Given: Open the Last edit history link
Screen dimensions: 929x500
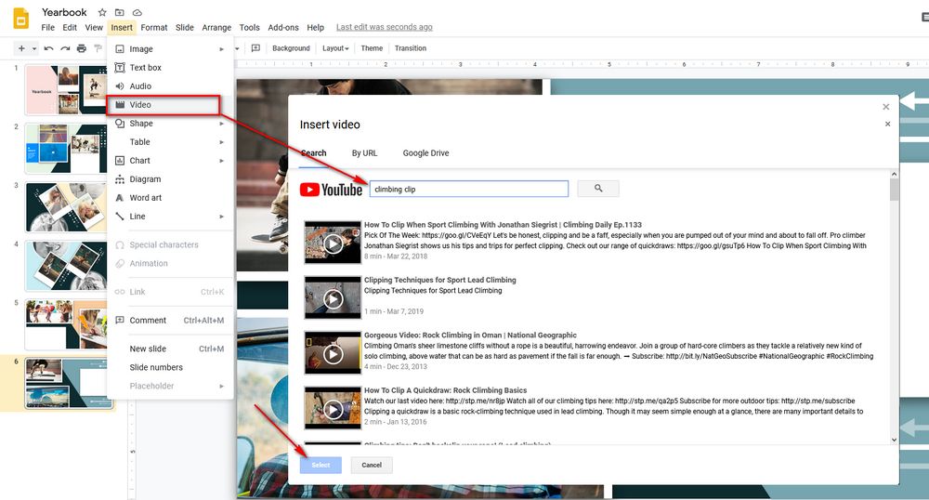Looking at the screenshot, I should pyautogui.click(x=384, y=27).
